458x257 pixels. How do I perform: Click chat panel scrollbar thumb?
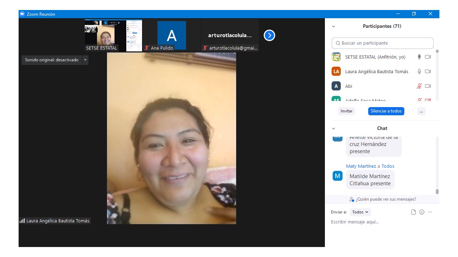point(437,192)
